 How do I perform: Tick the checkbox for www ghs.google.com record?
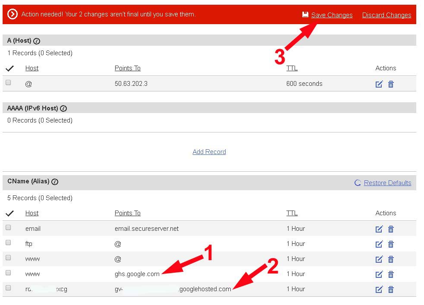[x=8, y=273]
